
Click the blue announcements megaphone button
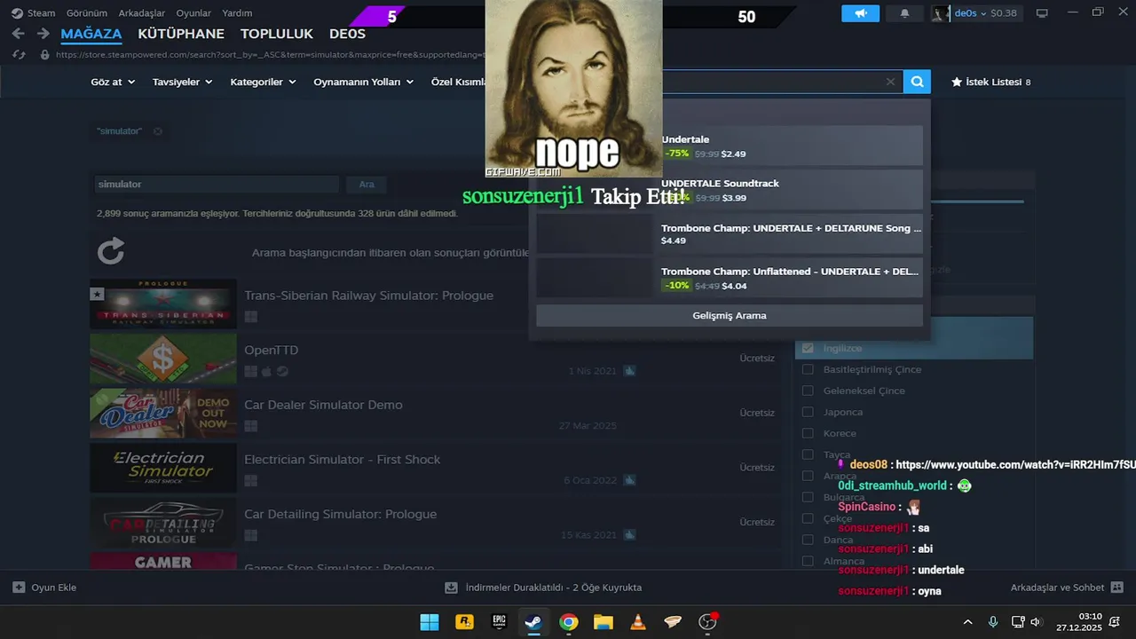pyautogui.click(x=860, y=13)
